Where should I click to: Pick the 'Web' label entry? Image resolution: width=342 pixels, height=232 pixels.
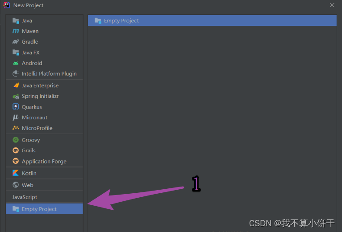tap(28, 185)
